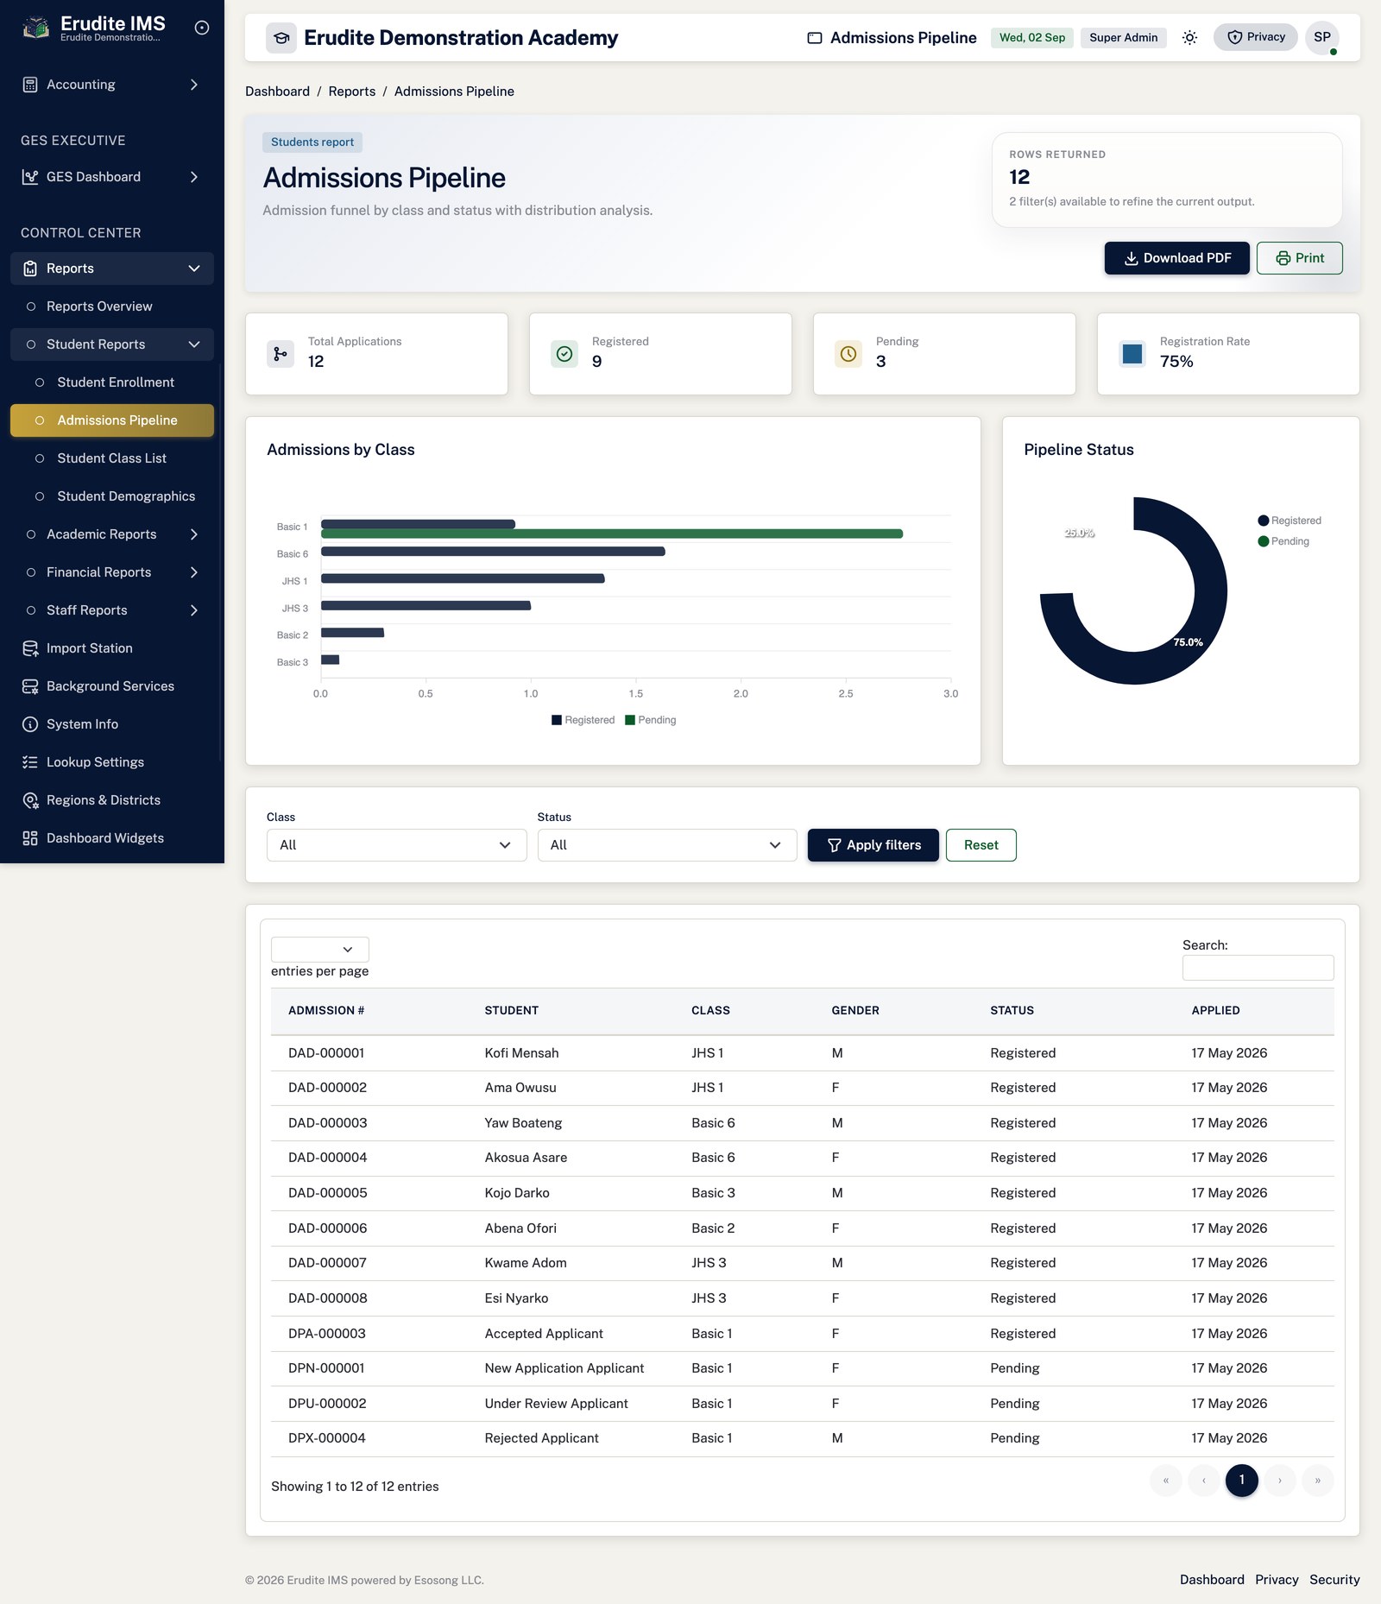1381x1604 pixels.
Task: Reset the report filters
Action: click(x=981, y=845)
